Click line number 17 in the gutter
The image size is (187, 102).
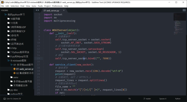[38, 65]
